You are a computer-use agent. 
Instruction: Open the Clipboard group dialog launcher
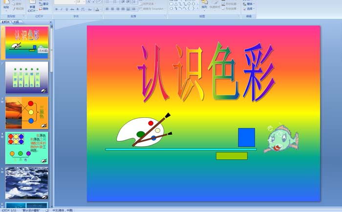(24, 16)
